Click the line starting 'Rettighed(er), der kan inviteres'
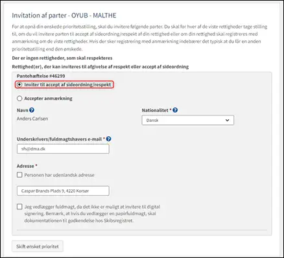This screenshot has height=258, width=284. click(101, 67)
